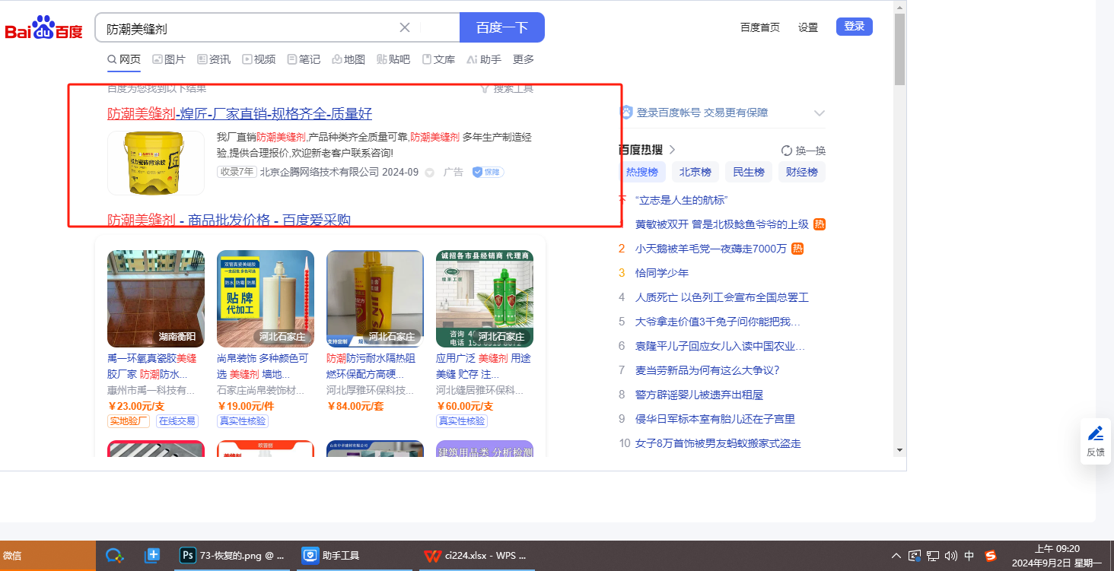The height and width of the screenshot is (571, 1114).
Task: Click the yellow bucket product thumbnail
Action: coord(155,163)
